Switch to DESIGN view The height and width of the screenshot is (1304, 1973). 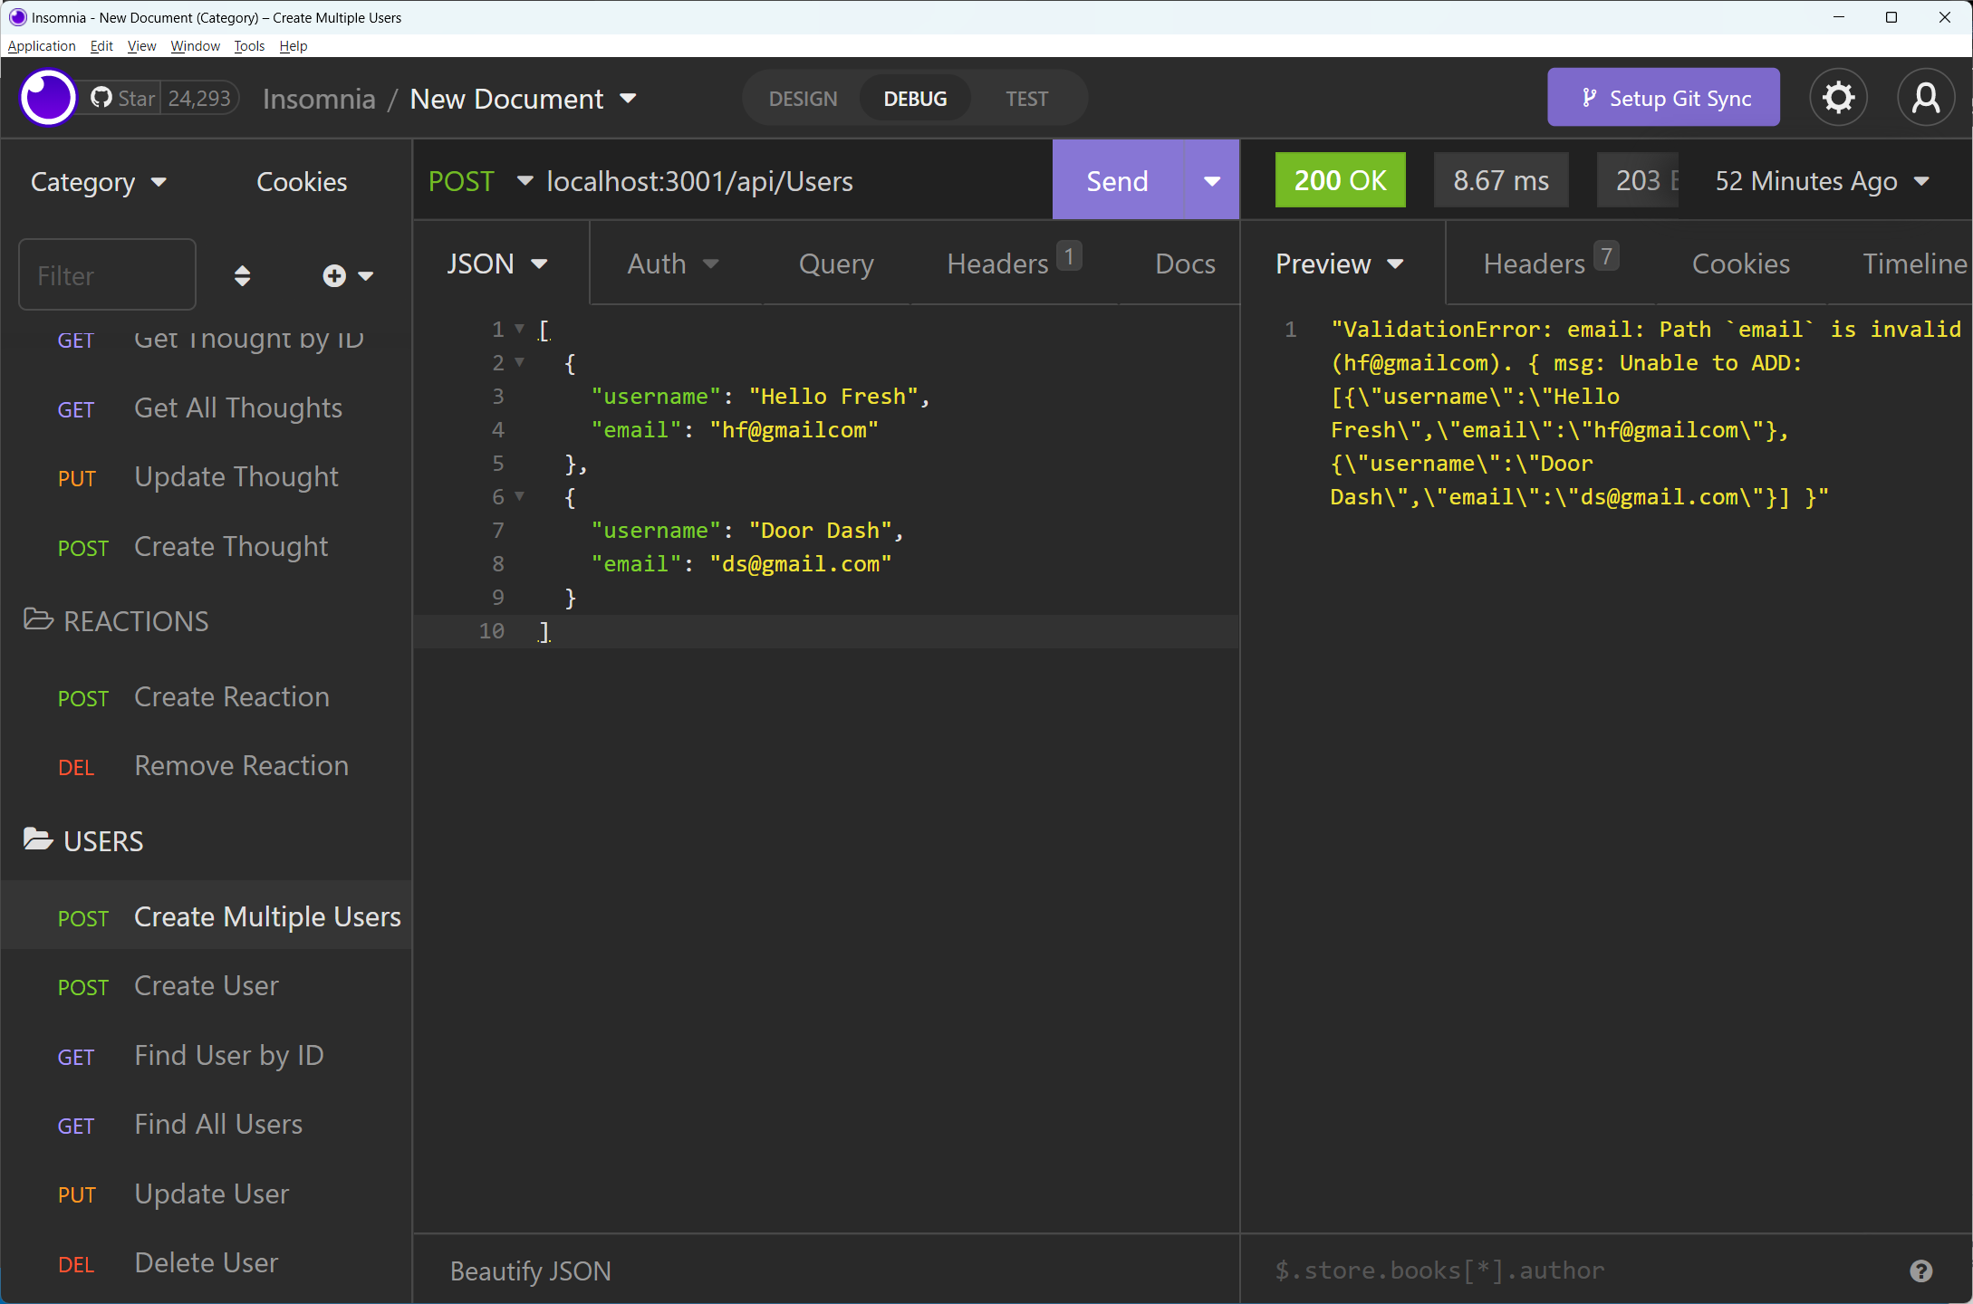(803, 99)
